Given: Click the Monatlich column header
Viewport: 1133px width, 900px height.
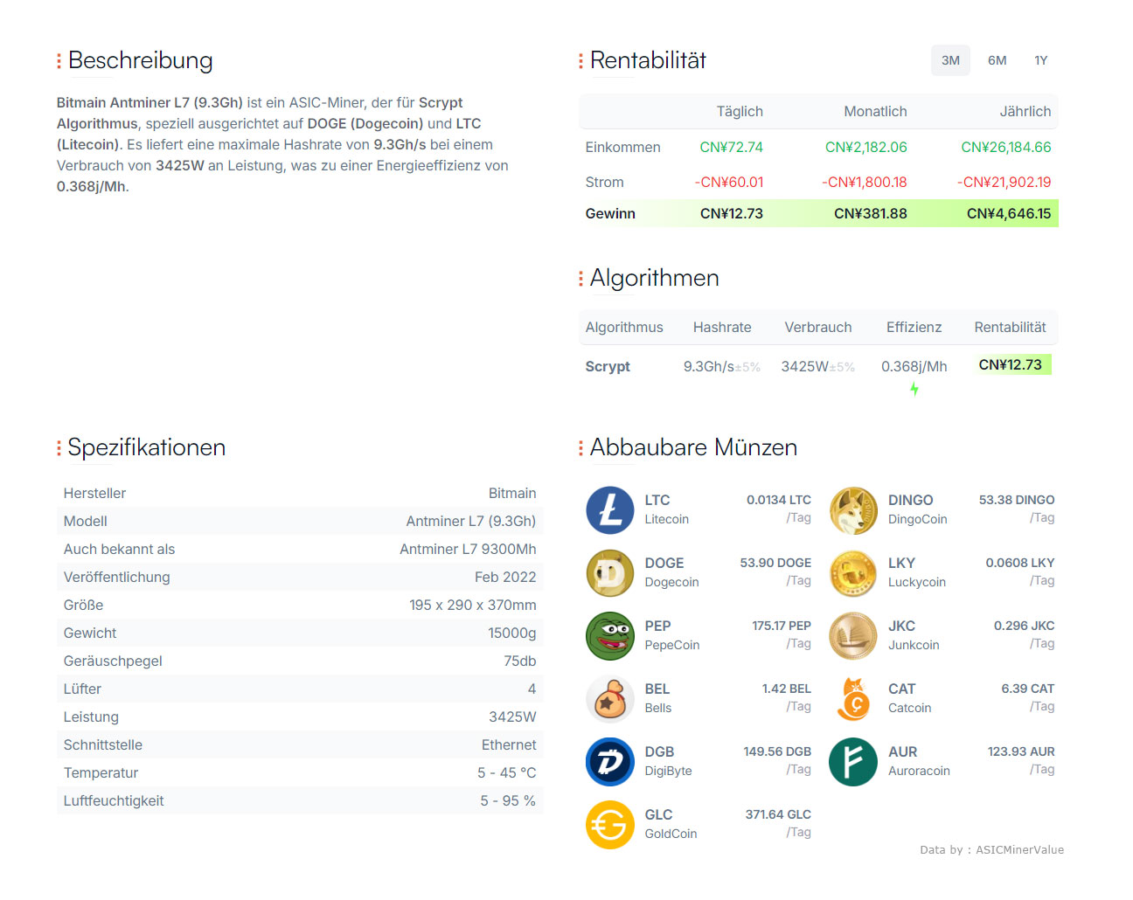Looking at the screenshot, I should [875, 111].
